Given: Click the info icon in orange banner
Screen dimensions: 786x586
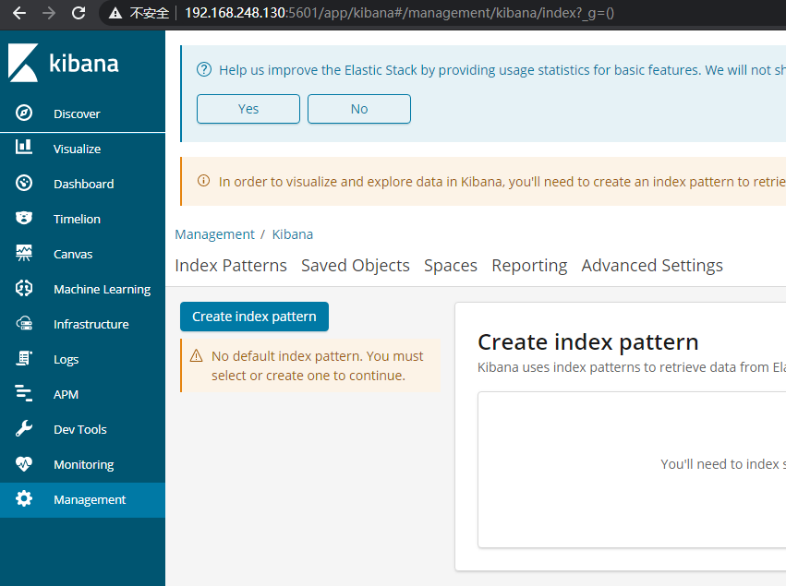Looking at the screenshot, I should (203, 180).
